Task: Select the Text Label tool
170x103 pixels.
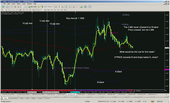Action: point(30,10)
